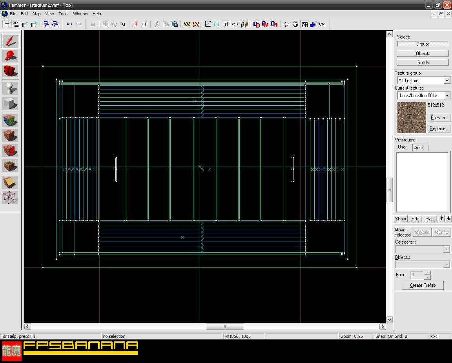Switch to the Auto VisGroups tab
452x363 pixels.
(x=419, y=148)
